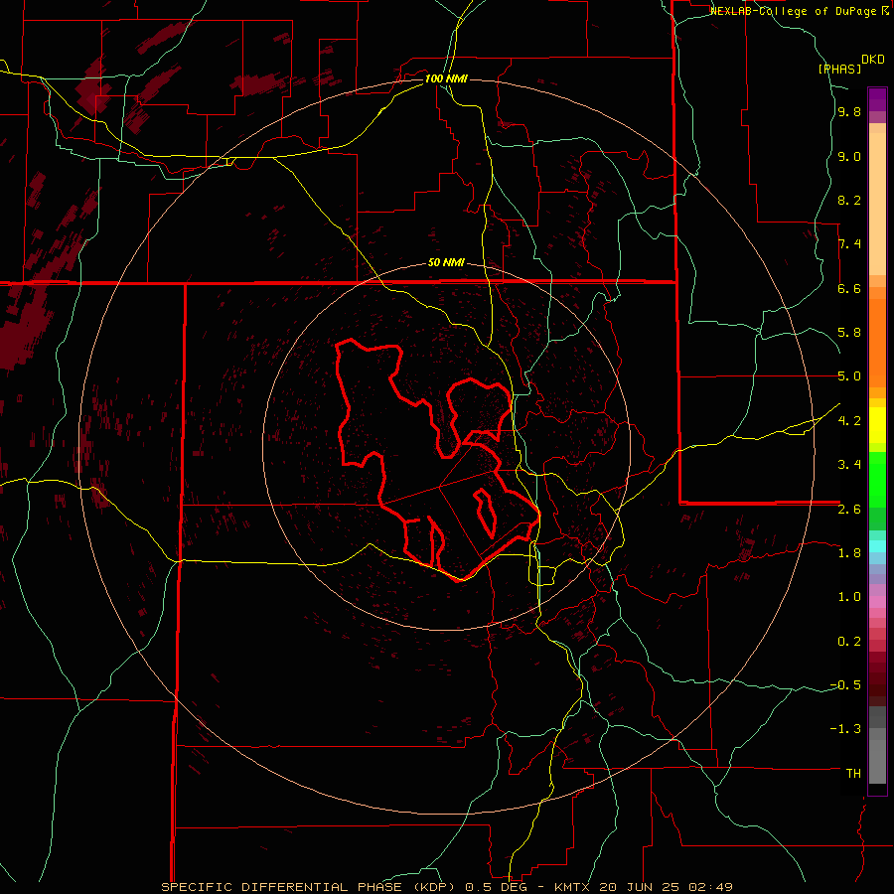Image resolution: width=894 pixels, height=894 pixels.
Task: Click the 6.6 scale value
Action: [849, 288]
